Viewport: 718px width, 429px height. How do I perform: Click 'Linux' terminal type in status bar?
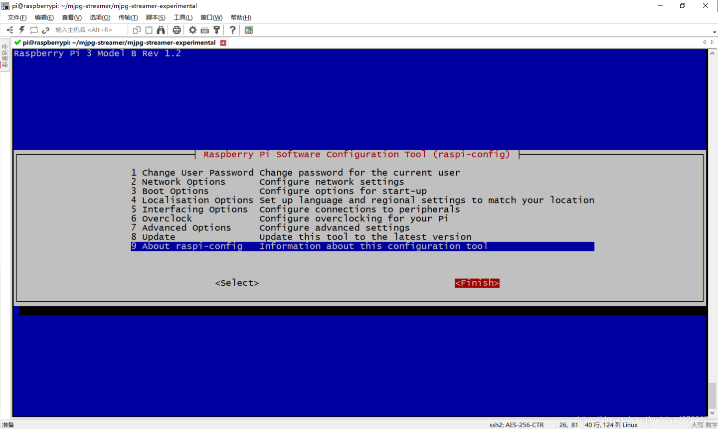(630, 425)
